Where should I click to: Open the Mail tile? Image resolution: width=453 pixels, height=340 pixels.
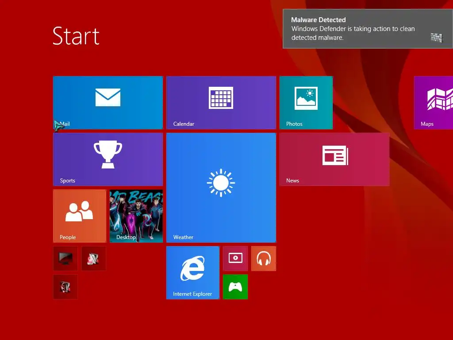108,103
